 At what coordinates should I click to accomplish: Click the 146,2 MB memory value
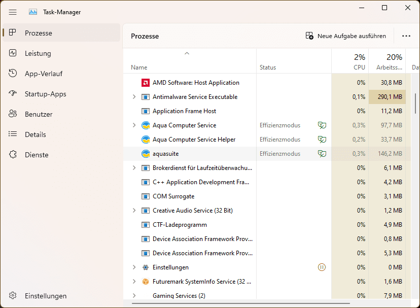391,154
